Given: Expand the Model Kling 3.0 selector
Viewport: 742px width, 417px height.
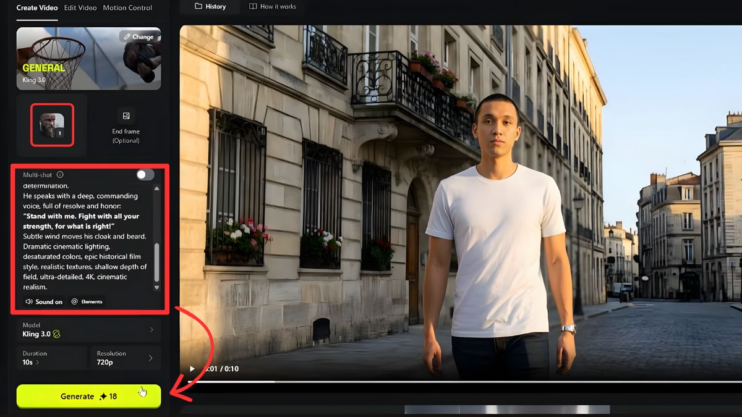Looking at the screenshot, I should click(x=88, y=330).
